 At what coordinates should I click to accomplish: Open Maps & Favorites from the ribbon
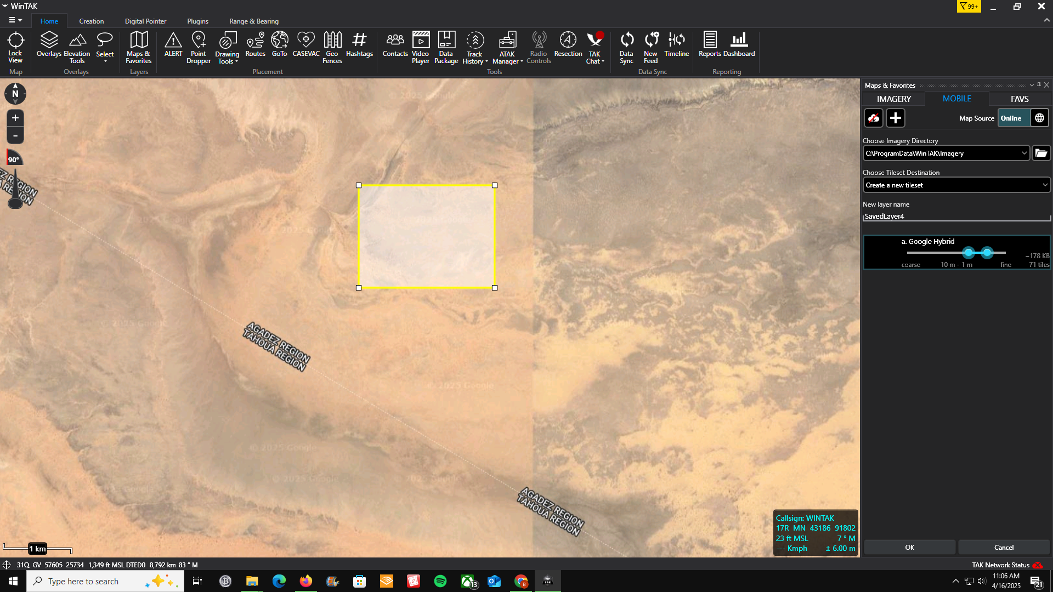[x=139, y=47]
